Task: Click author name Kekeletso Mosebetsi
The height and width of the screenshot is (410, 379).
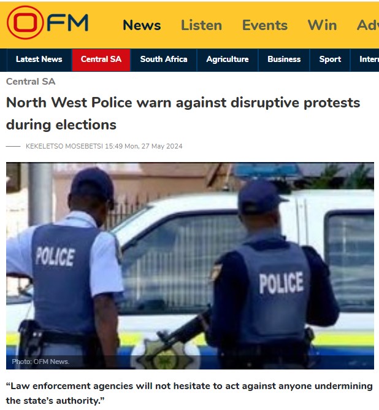Action: click(x=64, y=146)
